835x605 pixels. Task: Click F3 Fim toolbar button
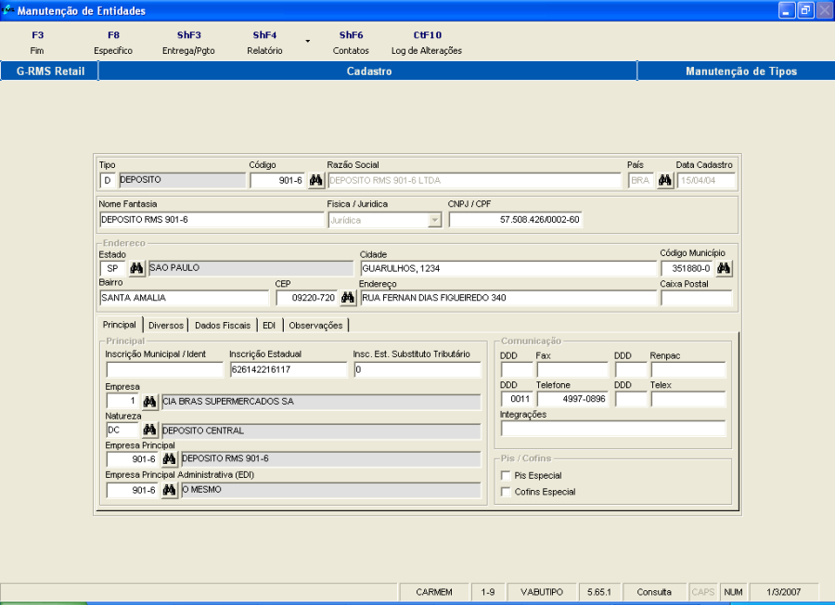click(37, 43)
